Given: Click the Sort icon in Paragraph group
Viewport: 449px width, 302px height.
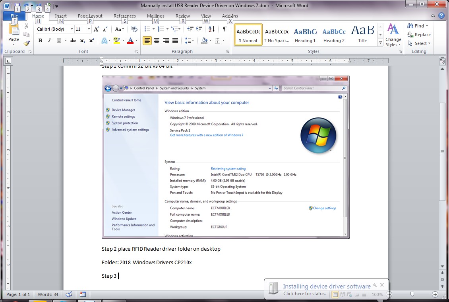Looking at the screenshot, I should [x=211, y=29].
